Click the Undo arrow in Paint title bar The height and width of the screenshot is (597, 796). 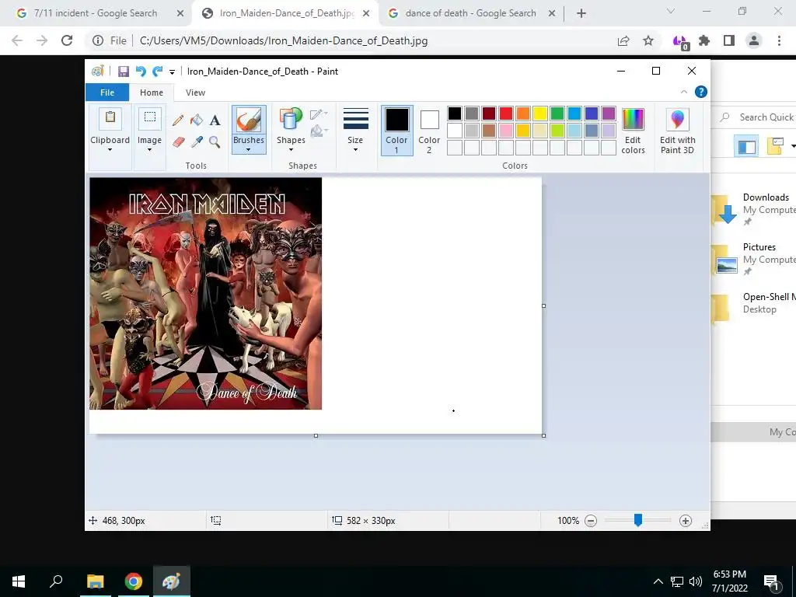141,72
